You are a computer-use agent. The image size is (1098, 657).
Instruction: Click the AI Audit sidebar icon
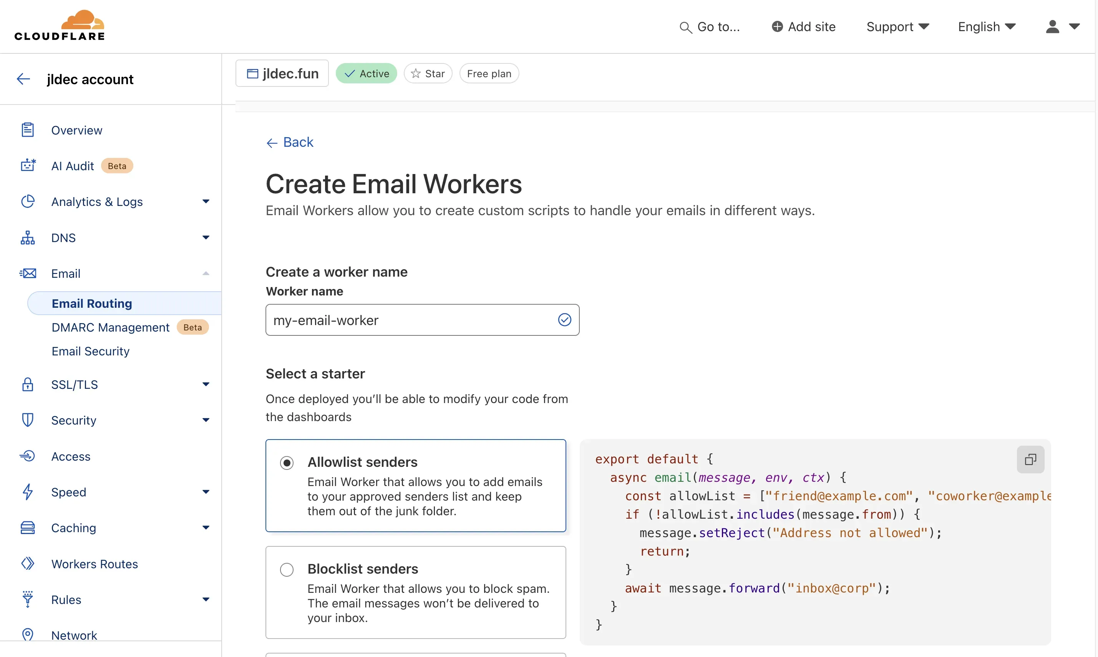[27, 165]
